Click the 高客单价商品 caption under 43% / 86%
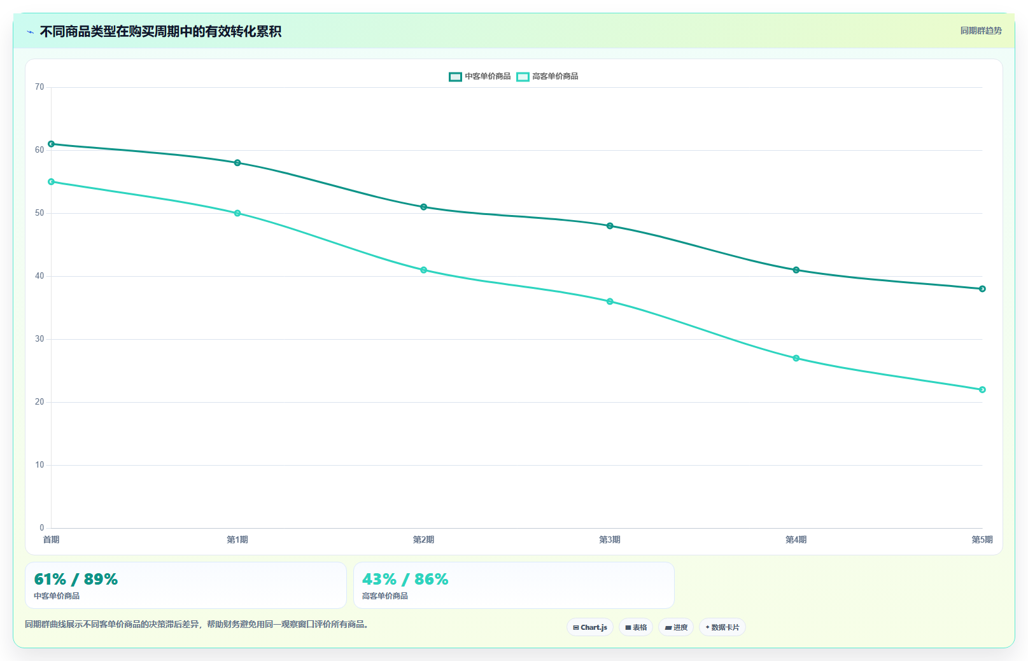The width and height of the screenshot is (1028, 661). click(385, 596)
